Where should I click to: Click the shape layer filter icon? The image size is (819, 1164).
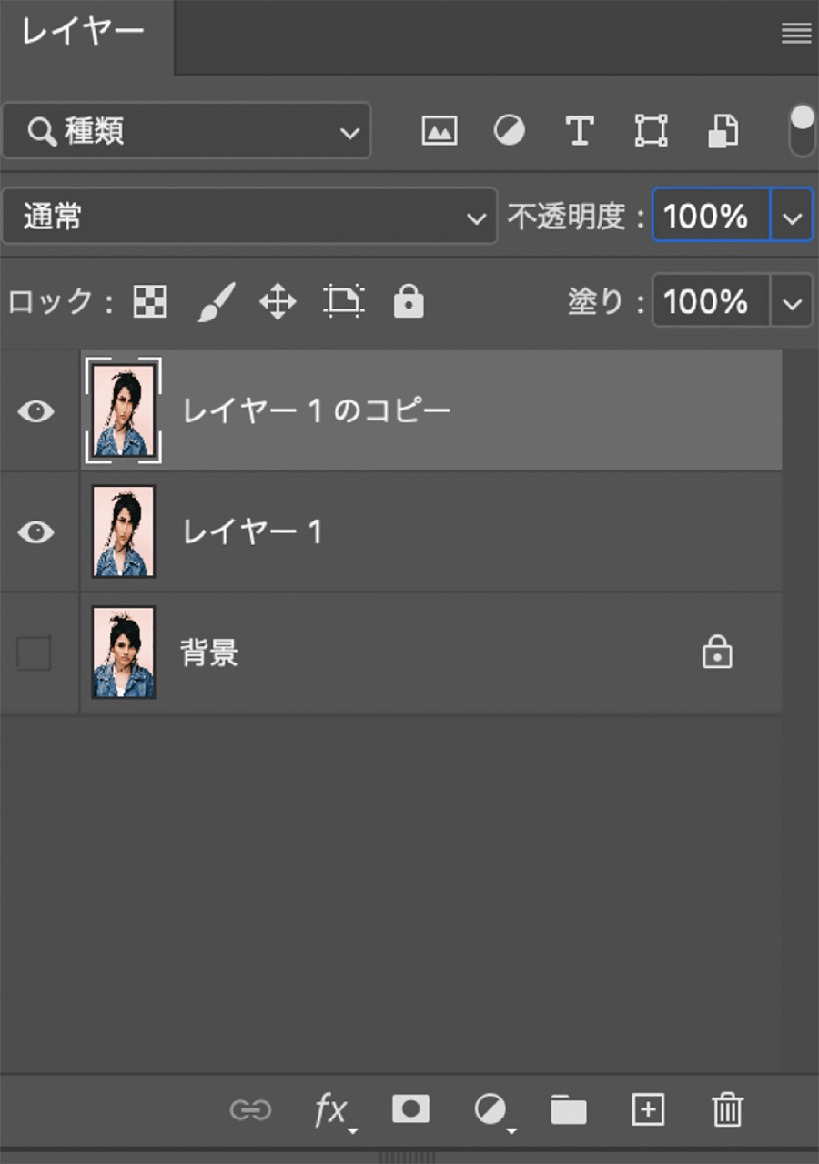point(651,131)
